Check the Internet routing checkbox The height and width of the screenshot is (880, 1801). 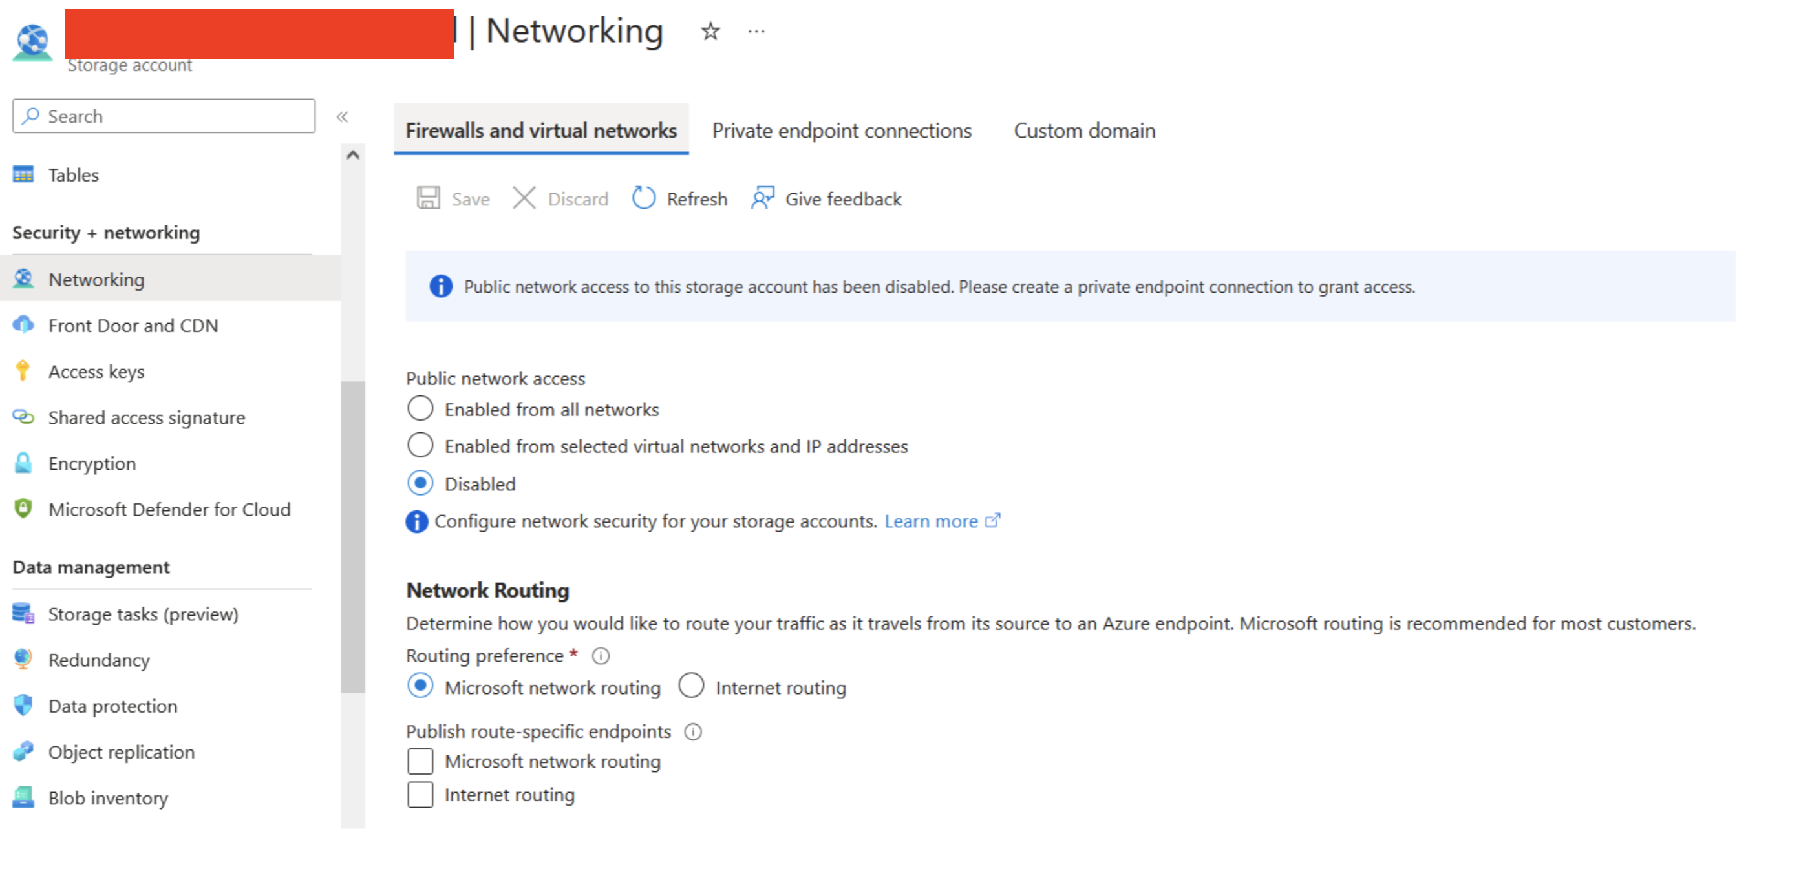pos(420,794)
